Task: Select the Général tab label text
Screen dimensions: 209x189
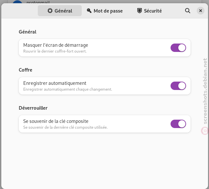Action: pos(63,11)
